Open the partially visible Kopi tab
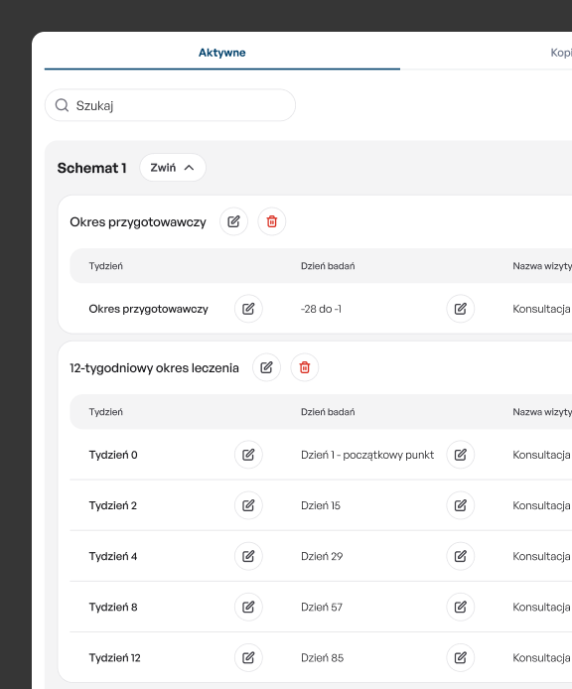The width and height of the screenshot is (572, 689). [561, 53]
